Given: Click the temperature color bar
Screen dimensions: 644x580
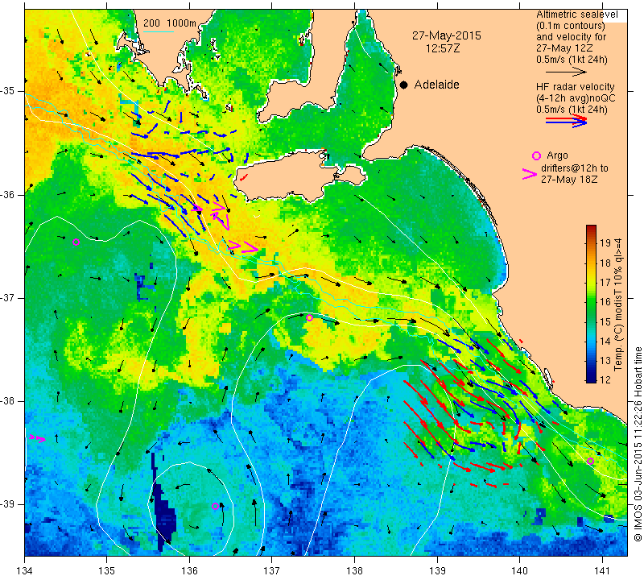Looking at the screenshot, I should tap(591, 304).
